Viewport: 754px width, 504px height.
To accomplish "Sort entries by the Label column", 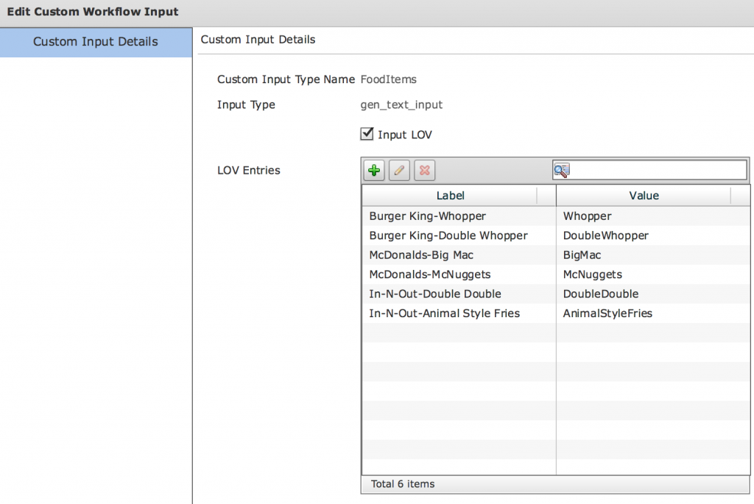I will pyautogui.click(x=450, y=195).
